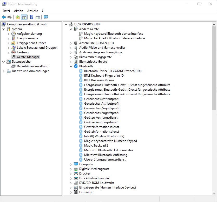
Task: Expand Audioeingänge und -ausgänge
Action: [x=71, y=53]
